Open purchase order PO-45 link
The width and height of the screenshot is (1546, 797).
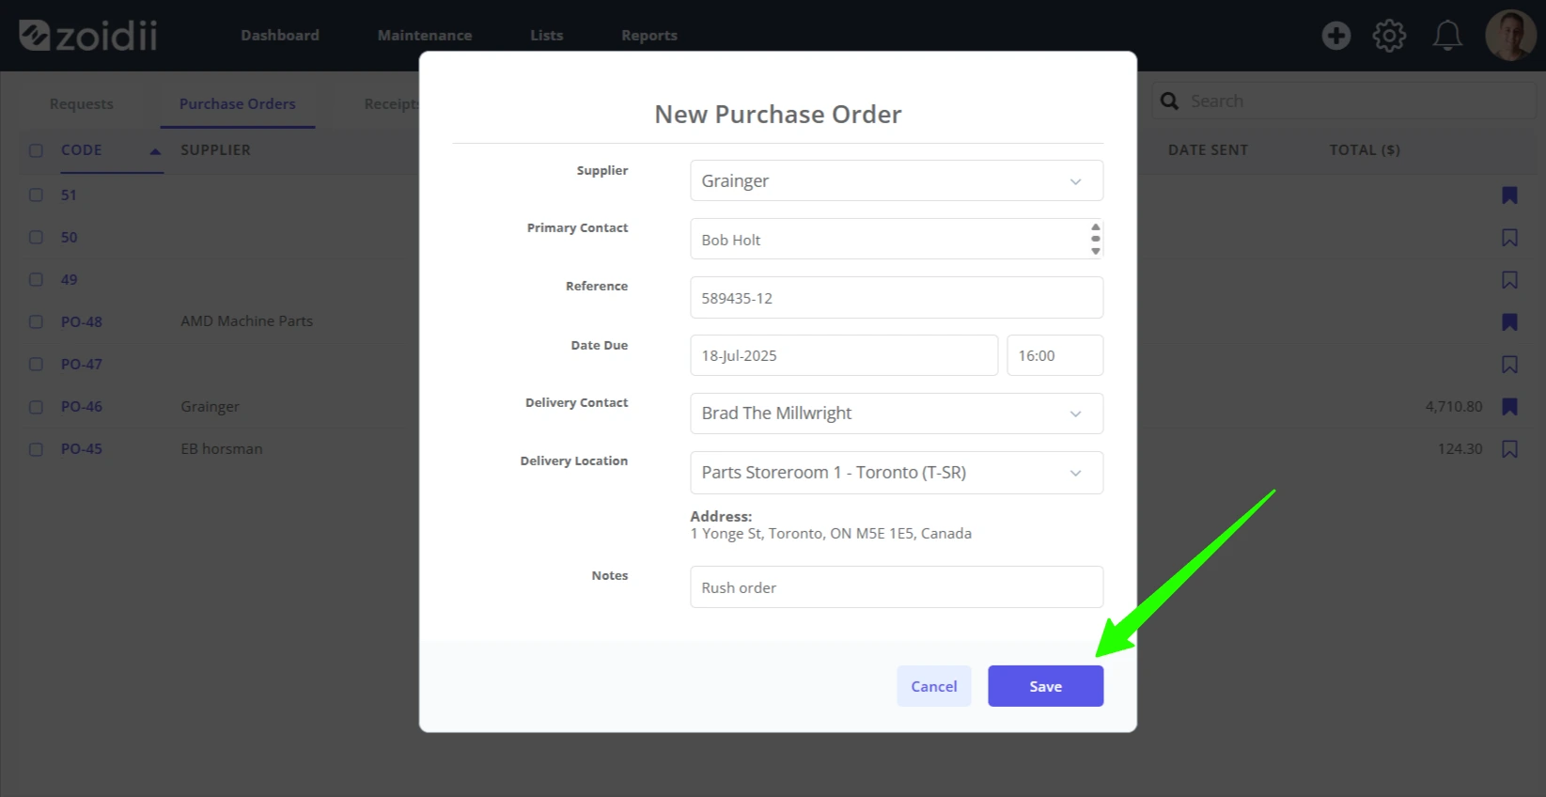[82, 449]
